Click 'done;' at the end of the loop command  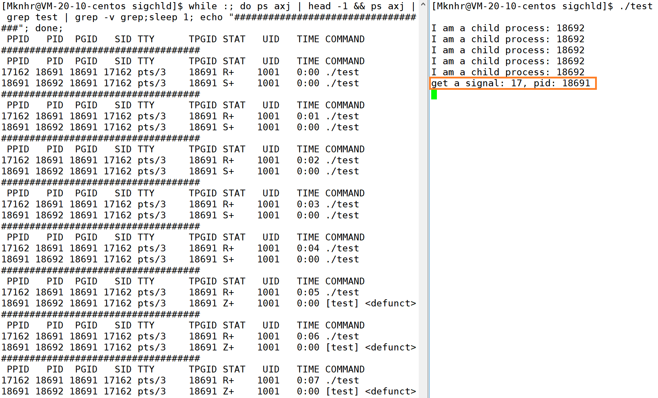(49, 28)
